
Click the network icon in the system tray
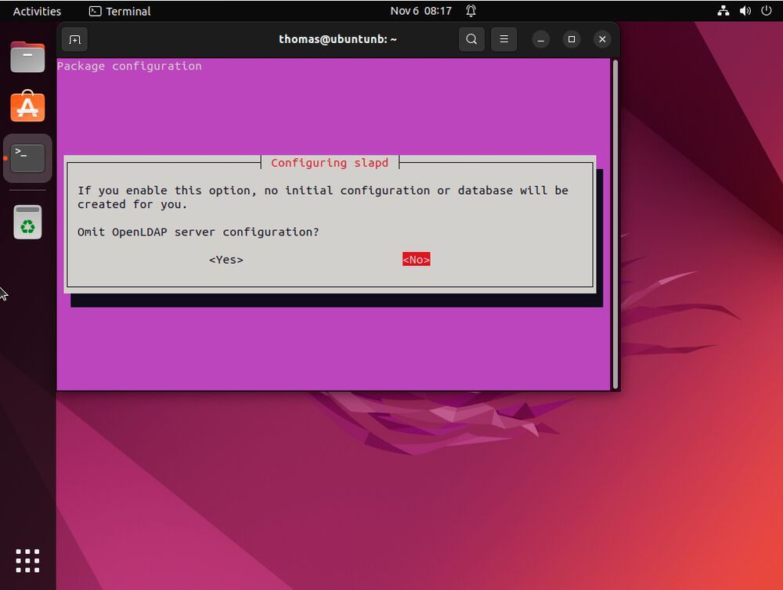(723, 11)
